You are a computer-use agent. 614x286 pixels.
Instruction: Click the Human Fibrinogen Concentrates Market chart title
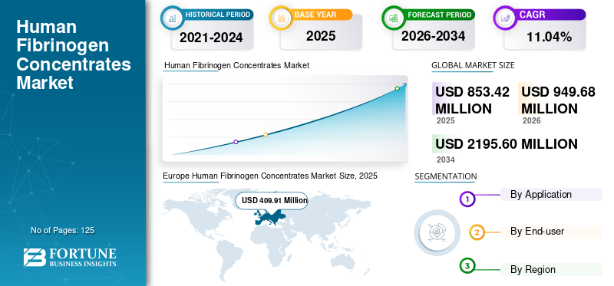236,65
